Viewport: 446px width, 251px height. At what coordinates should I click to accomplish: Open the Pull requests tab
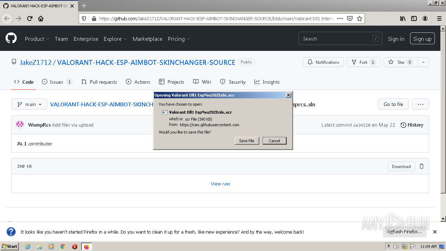[x=99, y=82]
